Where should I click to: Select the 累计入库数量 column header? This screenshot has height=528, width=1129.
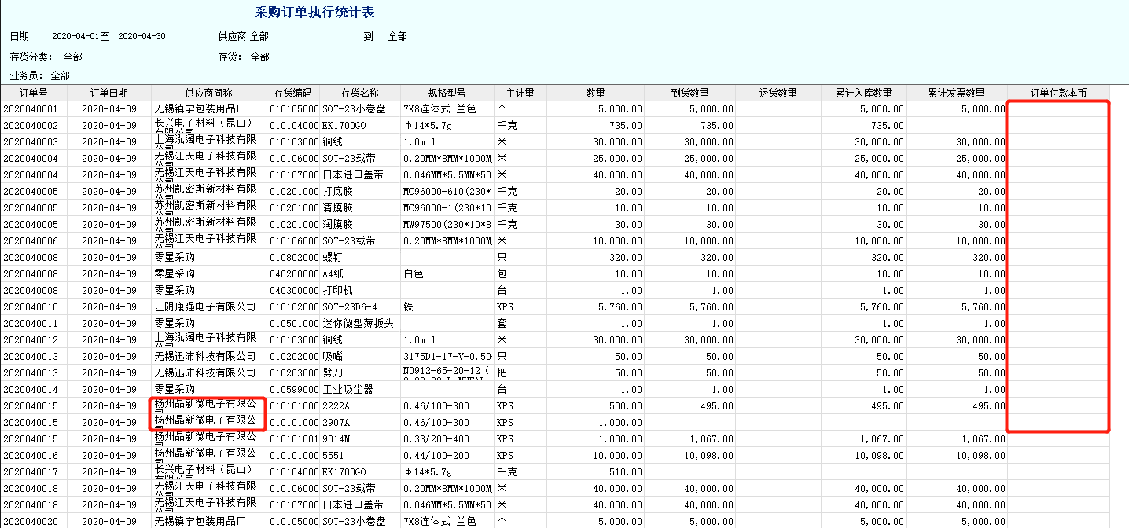click(x=863, y=93)
